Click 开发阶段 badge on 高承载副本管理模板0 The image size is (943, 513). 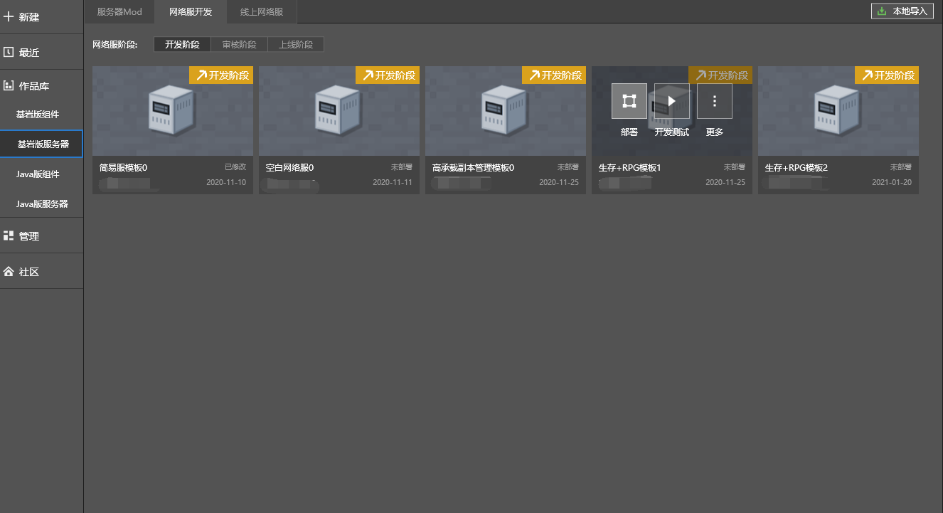pyautogui.click(x=554, y=75)
